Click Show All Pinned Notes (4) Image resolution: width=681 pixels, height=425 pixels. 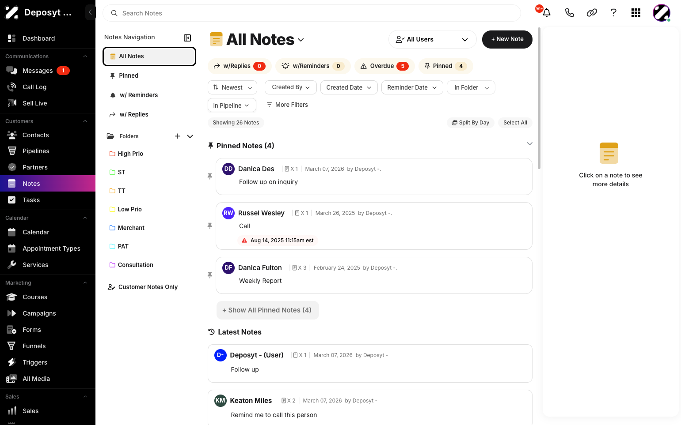pyautogui.click(x=268, y=310)
